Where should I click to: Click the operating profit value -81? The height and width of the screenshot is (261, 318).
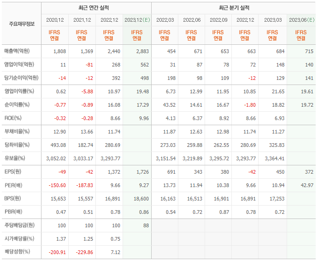coord(89,65)
